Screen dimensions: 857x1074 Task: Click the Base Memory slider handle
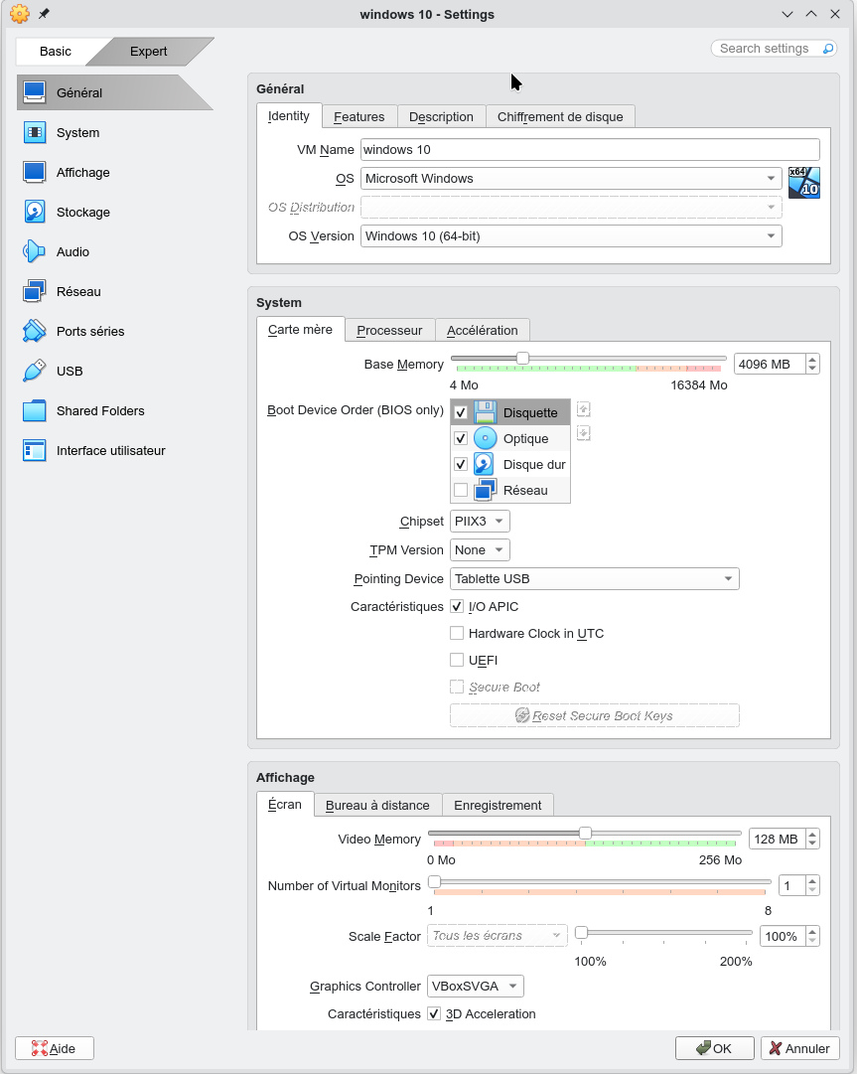pos(522,359)
